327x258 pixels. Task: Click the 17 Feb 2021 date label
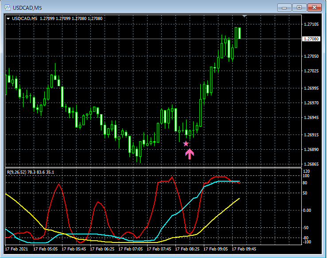tap(16, 249)
